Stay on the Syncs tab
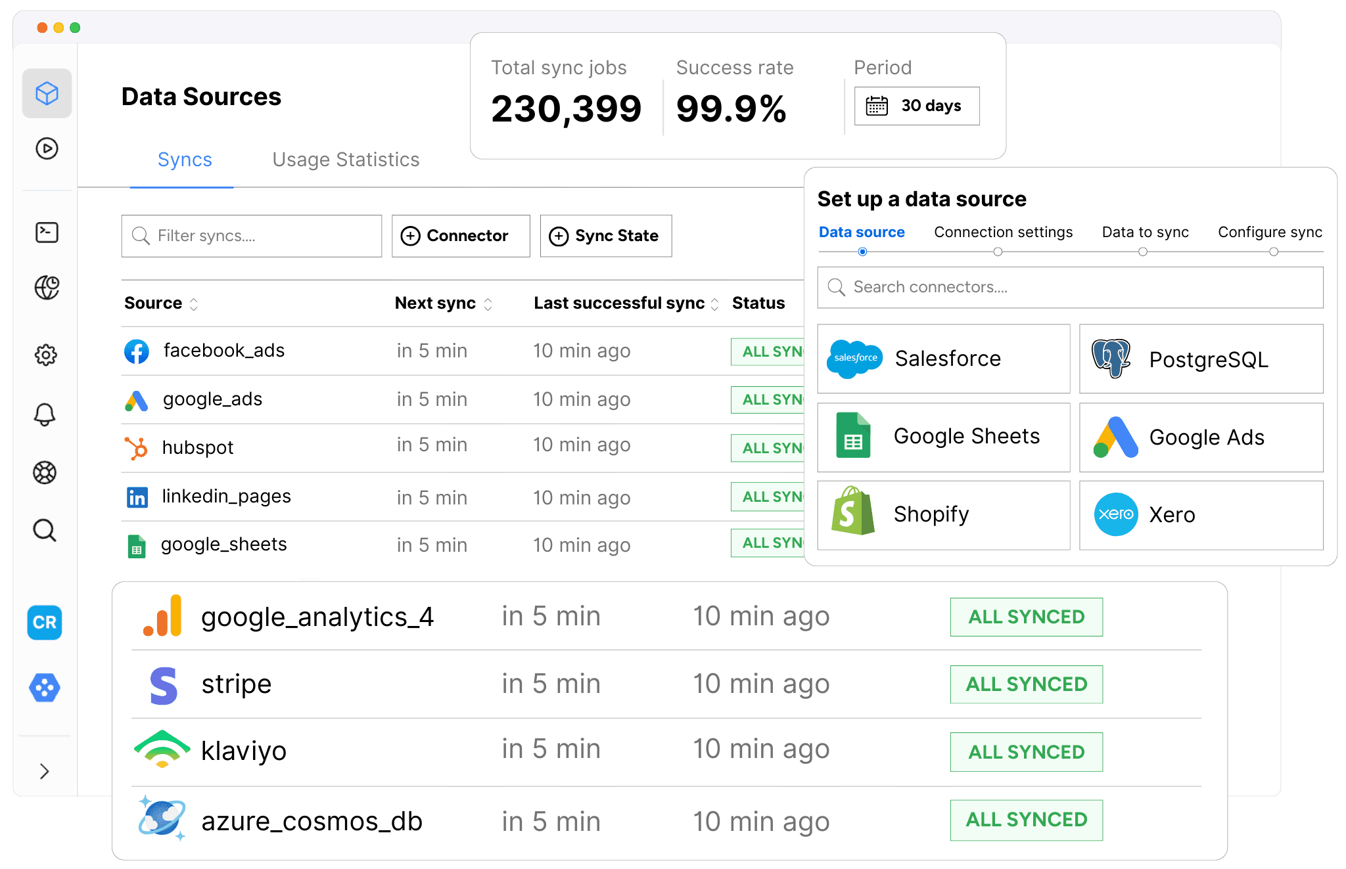This screenshot has height=869, width=1346. pyautogui.click(x=184, y=160)
